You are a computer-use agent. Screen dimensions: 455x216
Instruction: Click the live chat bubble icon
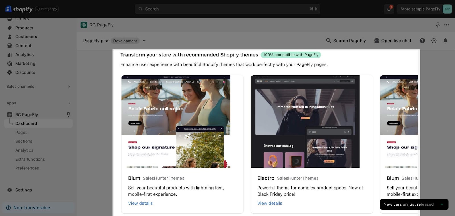click(x=377, y=41)
